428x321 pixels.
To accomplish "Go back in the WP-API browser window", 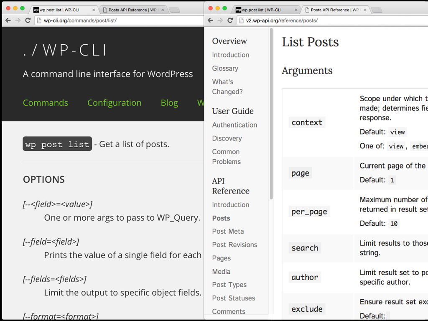I will (211, 20).
